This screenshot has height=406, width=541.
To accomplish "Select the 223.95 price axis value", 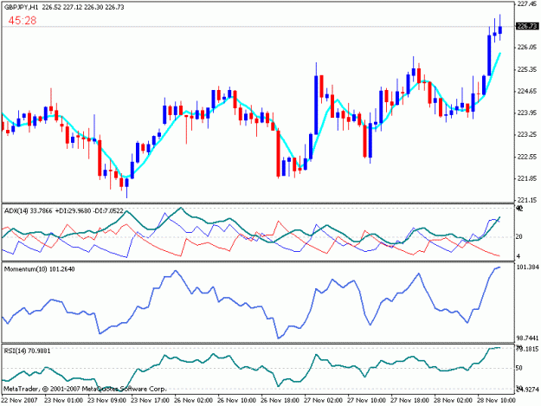I will click(x=527, y=113).
